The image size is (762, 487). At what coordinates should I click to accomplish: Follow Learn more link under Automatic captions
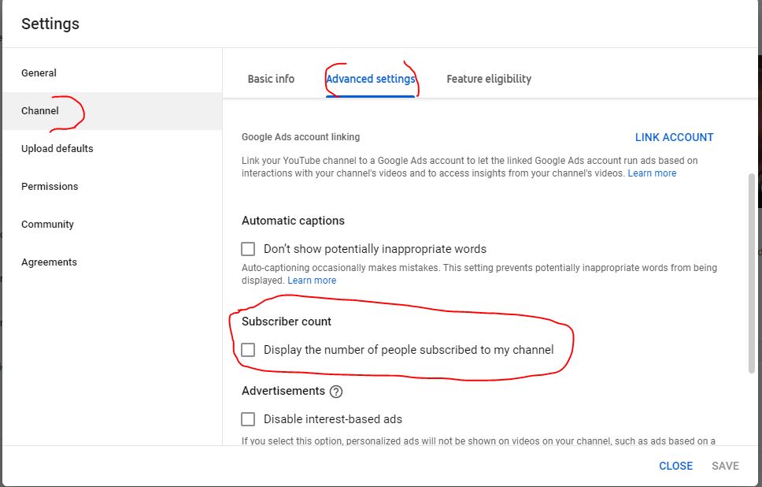tap(312, 281)
